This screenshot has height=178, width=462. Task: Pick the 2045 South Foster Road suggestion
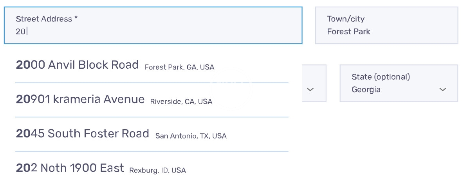click(x=82, y=134)
